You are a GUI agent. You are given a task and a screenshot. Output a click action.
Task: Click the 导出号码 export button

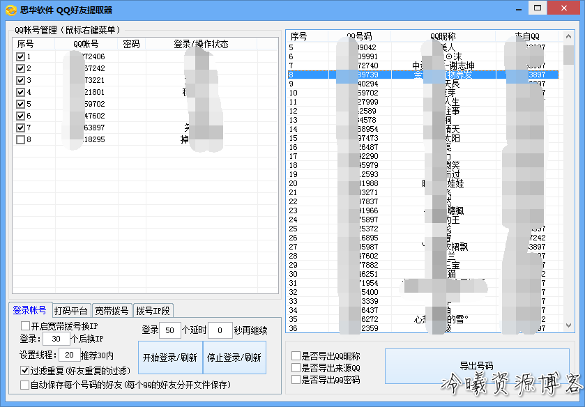pyautogui.click(x=477, y=366)
